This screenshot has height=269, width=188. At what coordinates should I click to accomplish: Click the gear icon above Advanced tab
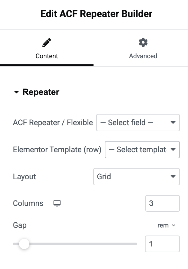(x=143, y=42)
